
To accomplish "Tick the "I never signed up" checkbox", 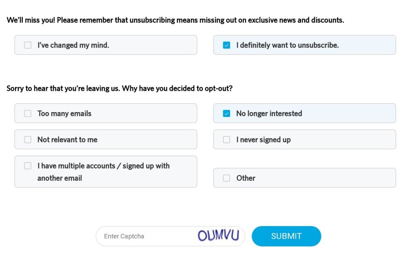I will click(226, 140).
